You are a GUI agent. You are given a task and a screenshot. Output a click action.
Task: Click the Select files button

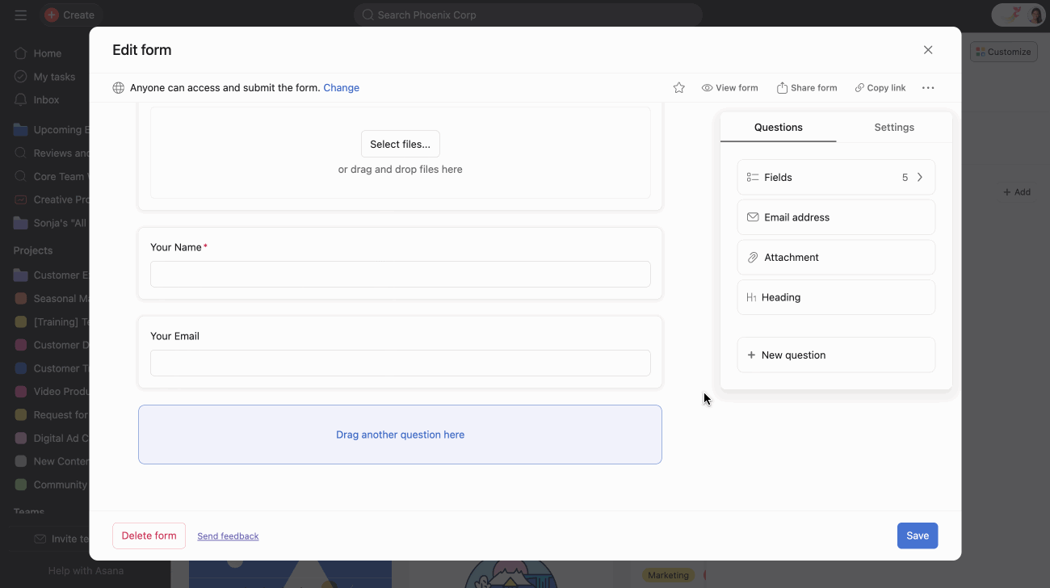tap(400, 145)
